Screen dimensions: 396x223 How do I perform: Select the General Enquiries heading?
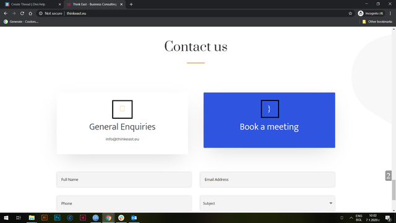click(x=123, y=126)
